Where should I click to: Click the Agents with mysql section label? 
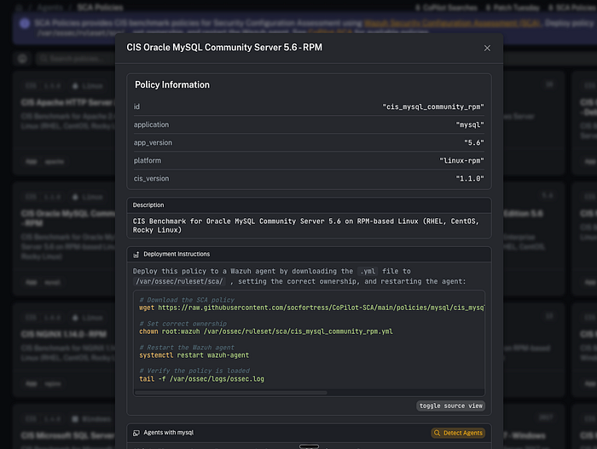(x=169, y=433)
